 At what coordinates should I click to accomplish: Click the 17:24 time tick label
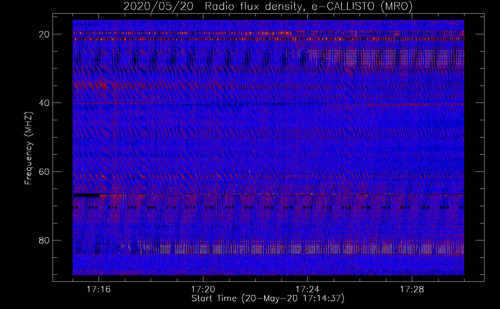(x=307, y=290)
